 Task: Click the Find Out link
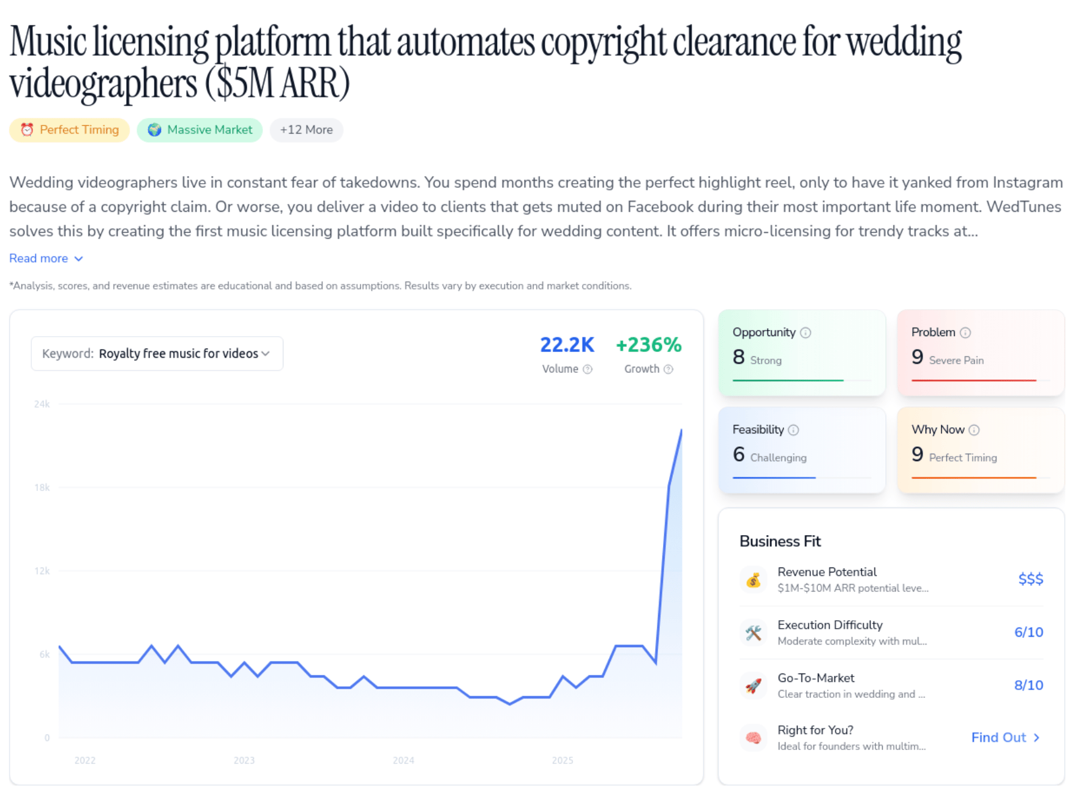[1005, 738]
